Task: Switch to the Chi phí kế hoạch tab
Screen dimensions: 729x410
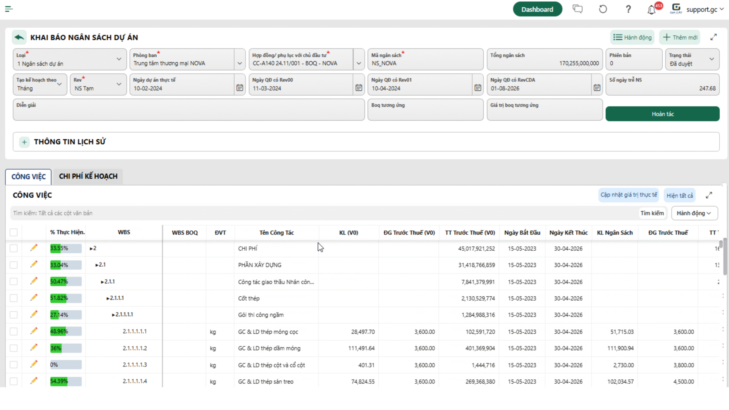Action: [88, 176]
